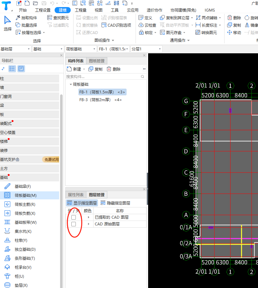Switch to 属性列表 tab

click(76, 195)
